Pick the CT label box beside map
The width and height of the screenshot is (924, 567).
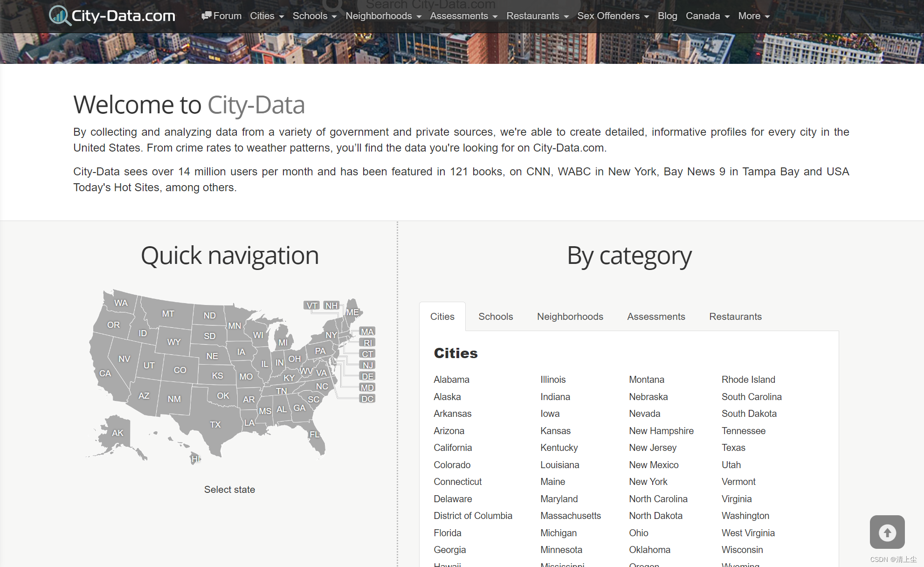click(367, 354)
